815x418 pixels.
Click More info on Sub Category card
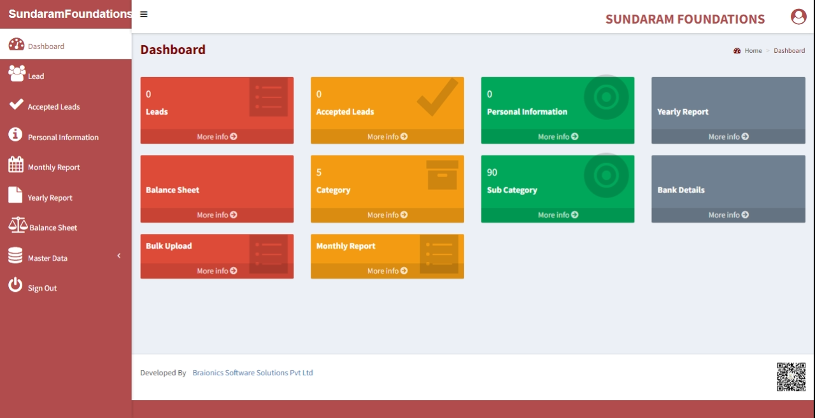[x=558, y=215]
